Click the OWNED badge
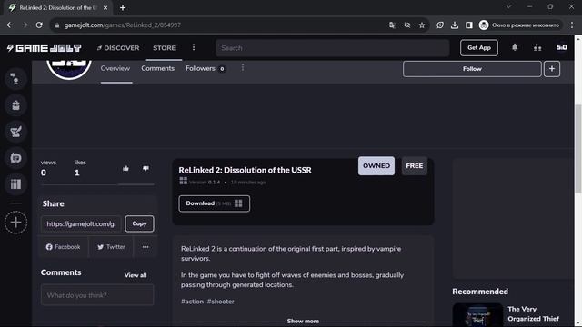 point(376,165)
